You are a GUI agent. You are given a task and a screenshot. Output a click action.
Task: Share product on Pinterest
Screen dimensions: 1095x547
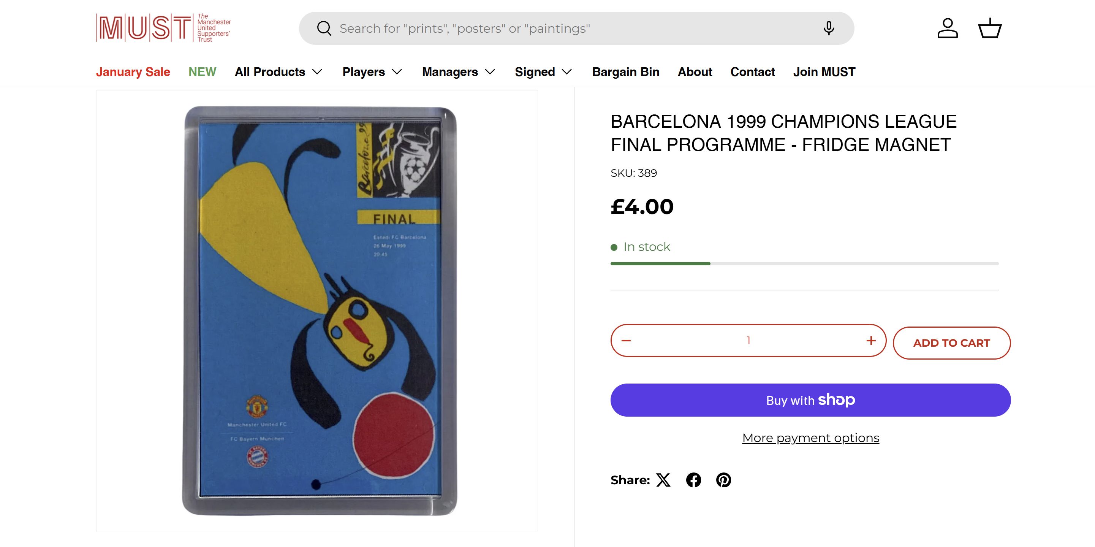(723, 480)
